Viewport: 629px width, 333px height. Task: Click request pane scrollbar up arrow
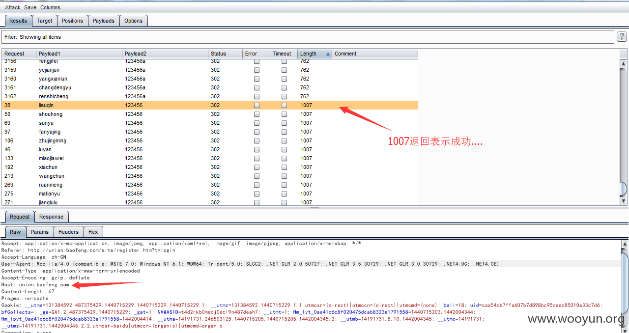coord(624,244)
